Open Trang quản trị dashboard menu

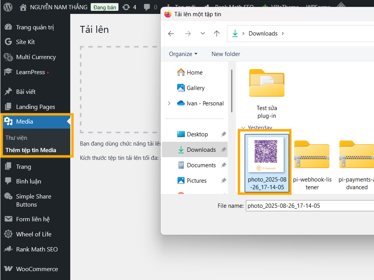(35, 27)
